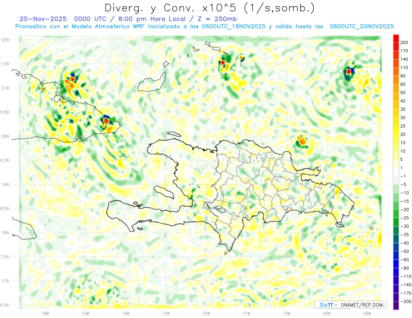
Task: Click the '22N' latitude label
Action: click(x=5, y=39)
